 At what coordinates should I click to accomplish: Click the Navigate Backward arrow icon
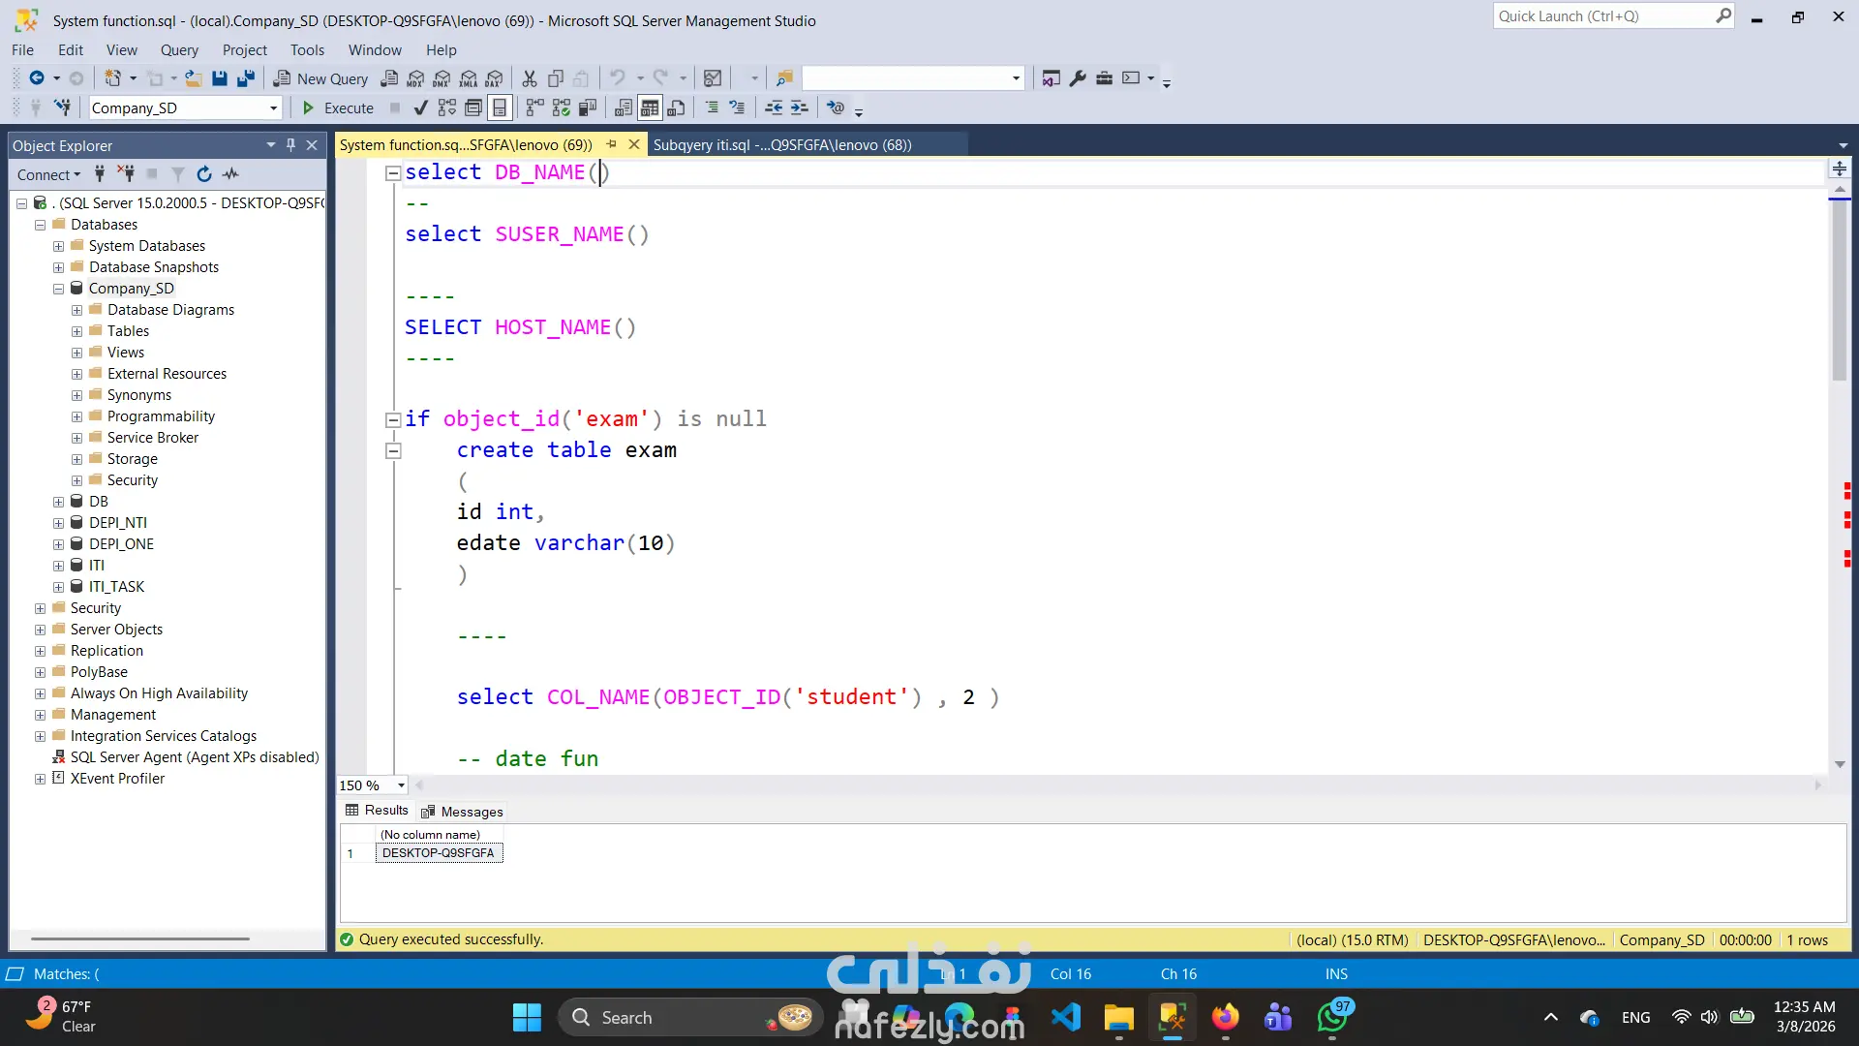tap(37, 78)
